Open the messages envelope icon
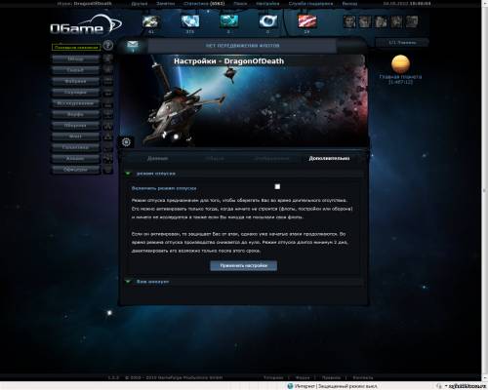The width and height of the screenshot is (488, 390). [x=133, y=45]
